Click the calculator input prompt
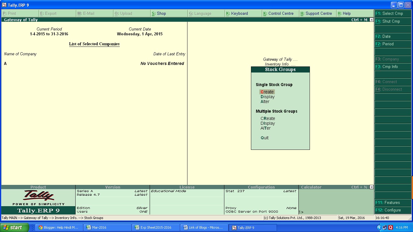Screen dimensions: 413x232 301,212
